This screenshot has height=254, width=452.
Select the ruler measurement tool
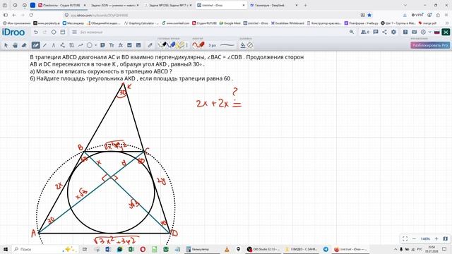pos(71,45)
